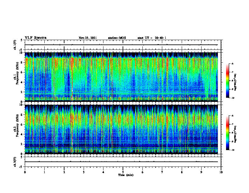The width and height of the screenshot is (249, 193).
Task: Click the "8" kHz tick on ch.1 frequency axis
Action: (x=22, y=62)
